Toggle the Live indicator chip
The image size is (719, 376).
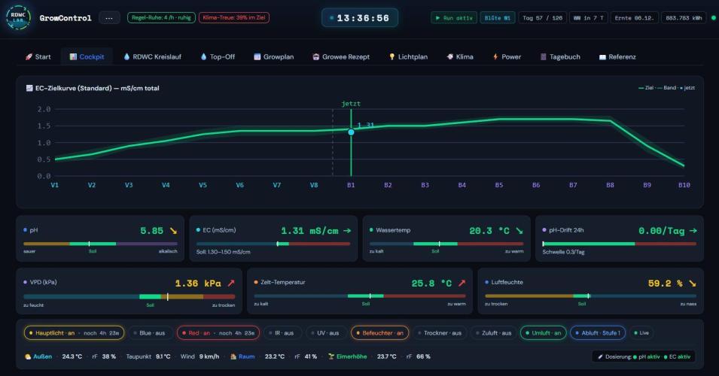(642, 333)
